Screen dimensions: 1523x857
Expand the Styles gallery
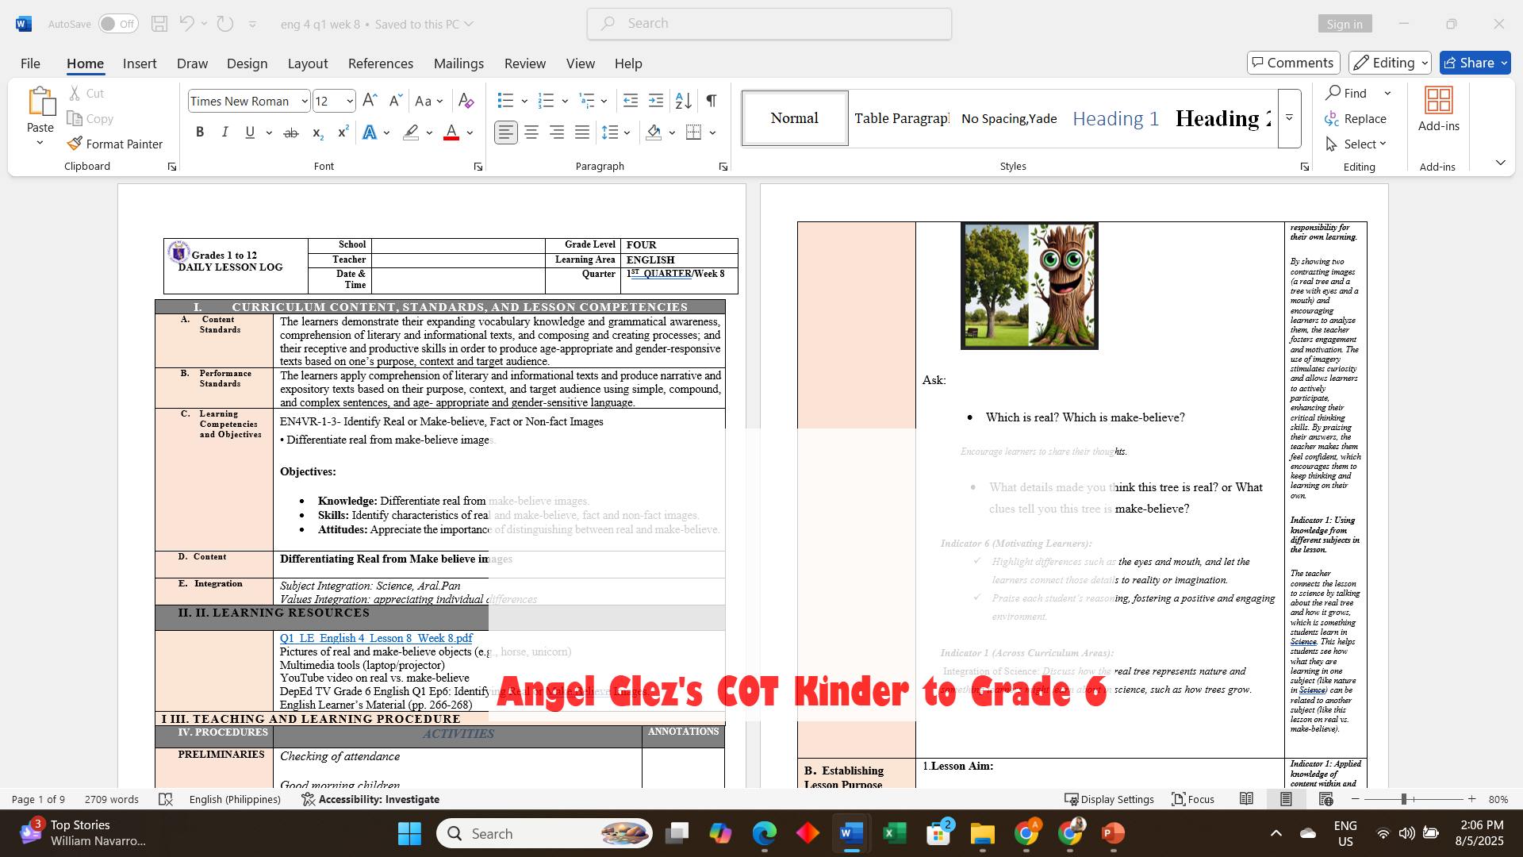click(1289, 118)
